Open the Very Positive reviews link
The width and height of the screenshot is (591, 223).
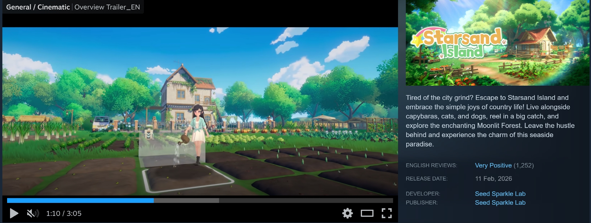tap(493, 165)
